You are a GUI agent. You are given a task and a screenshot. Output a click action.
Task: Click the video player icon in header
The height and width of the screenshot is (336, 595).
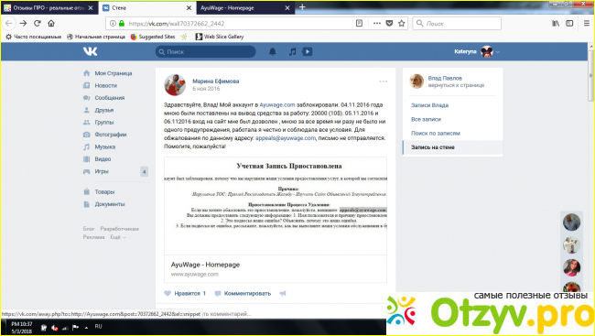click(x=308, y=51)
